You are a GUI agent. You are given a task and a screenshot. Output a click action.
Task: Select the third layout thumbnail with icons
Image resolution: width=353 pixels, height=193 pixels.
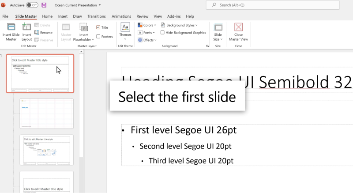(47, 150)
